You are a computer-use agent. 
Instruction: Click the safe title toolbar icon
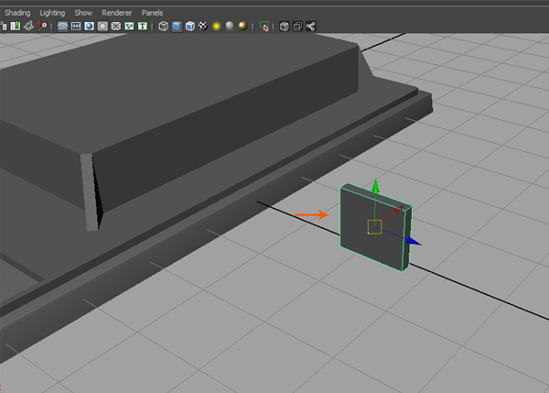[x=143, y=27]
